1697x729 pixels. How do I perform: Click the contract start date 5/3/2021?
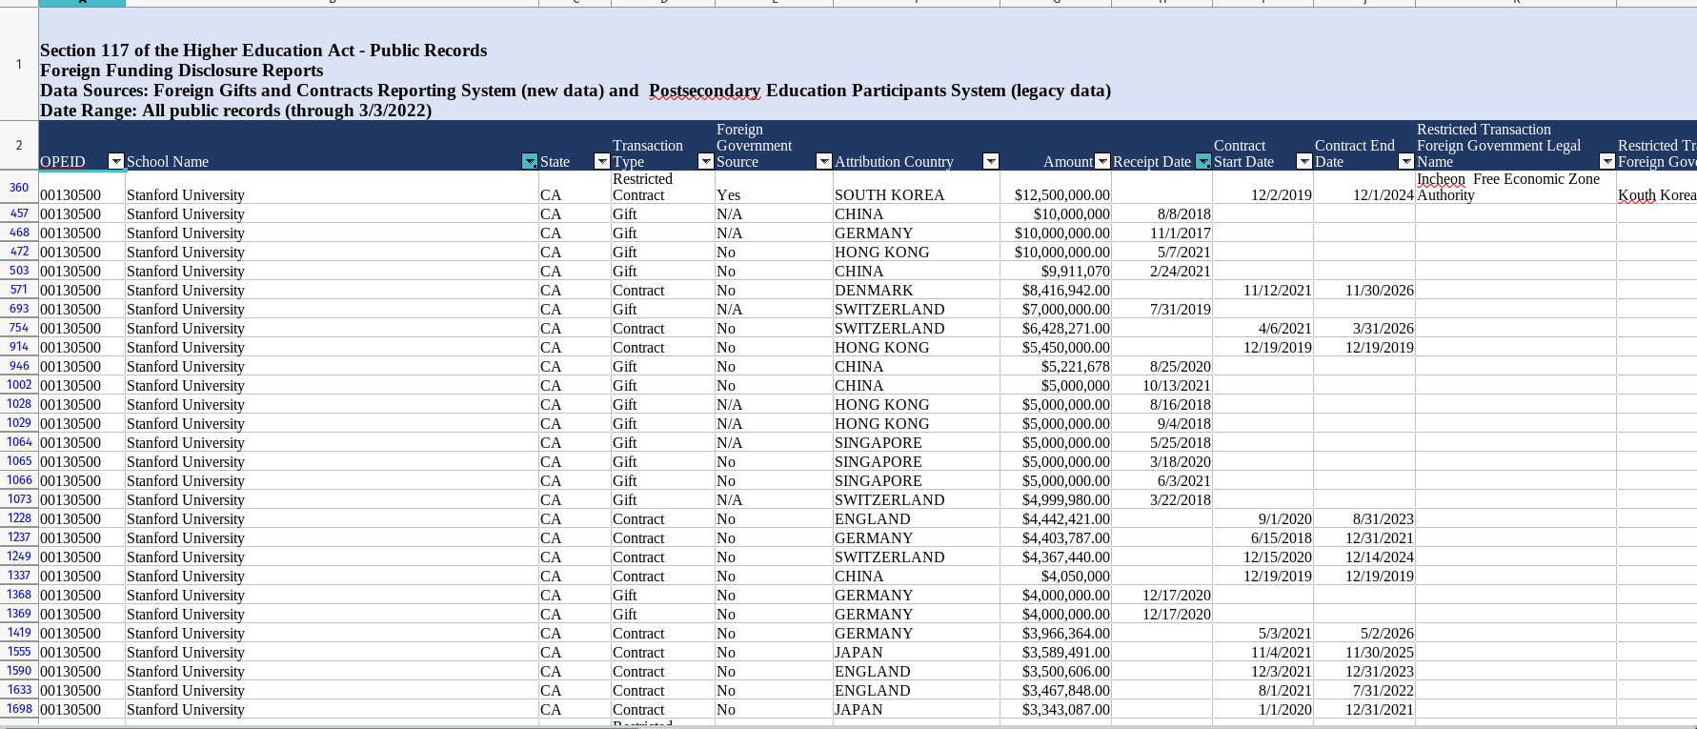[1263, 634]
